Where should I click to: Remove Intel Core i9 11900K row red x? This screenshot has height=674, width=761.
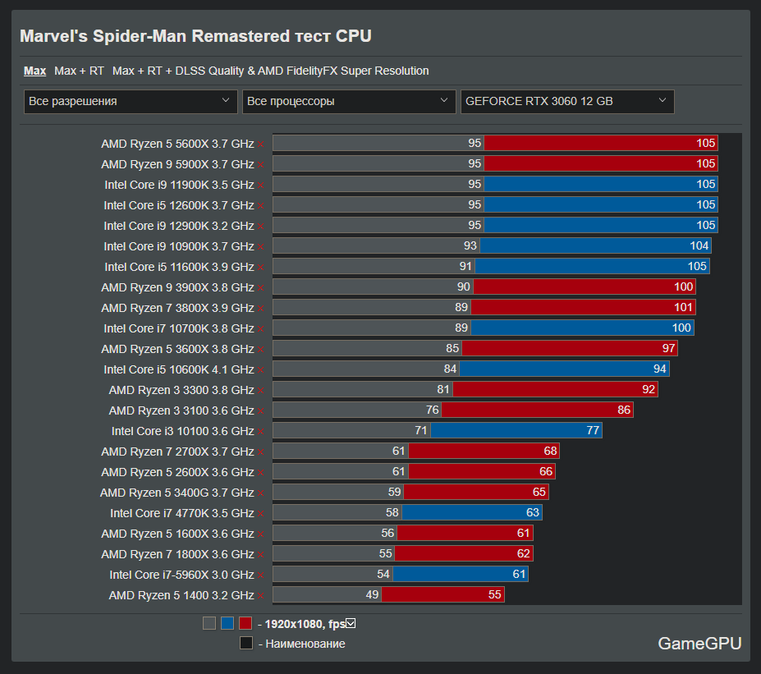tap(260, 186)
